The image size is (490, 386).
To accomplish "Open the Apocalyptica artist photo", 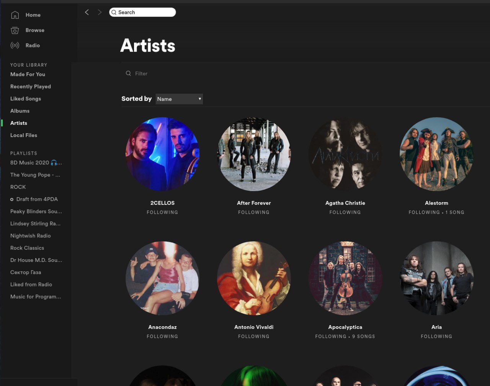I will [345, 278].
